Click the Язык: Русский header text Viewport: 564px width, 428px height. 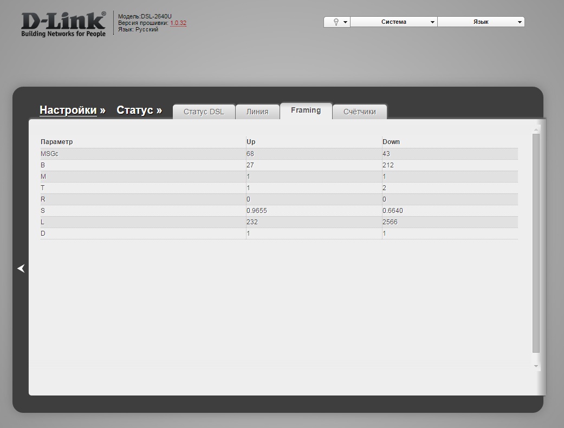click(138, 29)
